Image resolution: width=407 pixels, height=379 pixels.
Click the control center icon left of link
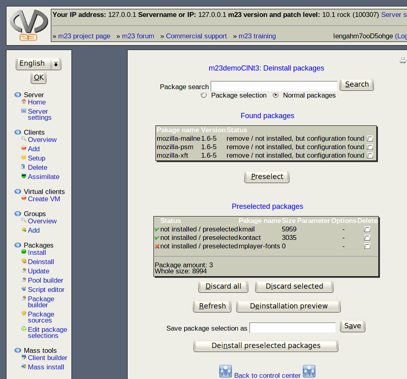coord(225,371)
